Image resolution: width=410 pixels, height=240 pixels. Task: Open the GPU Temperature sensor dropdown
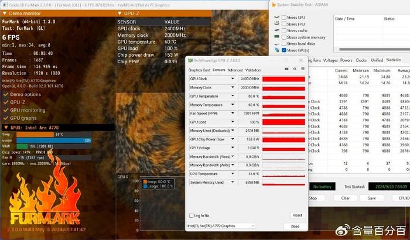[x=233, y=96]
